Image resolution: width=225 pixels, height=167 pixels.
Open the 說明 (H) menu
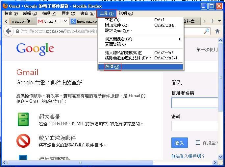[126, 13]
